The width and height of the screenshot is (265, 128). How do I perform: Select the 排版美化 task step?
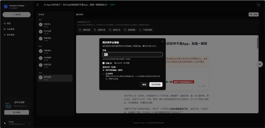point(55,51)
